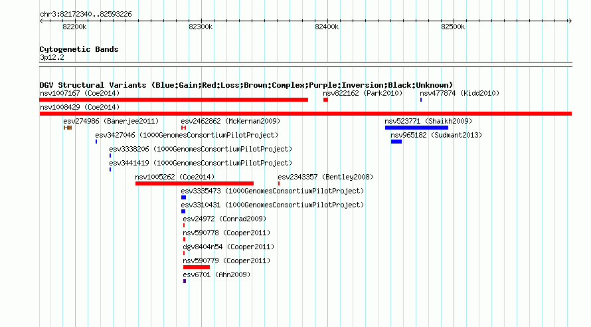Open the nsv523771 (Shaikh2009) label
The width and height of the screenshot is (591, 327).
428,121
